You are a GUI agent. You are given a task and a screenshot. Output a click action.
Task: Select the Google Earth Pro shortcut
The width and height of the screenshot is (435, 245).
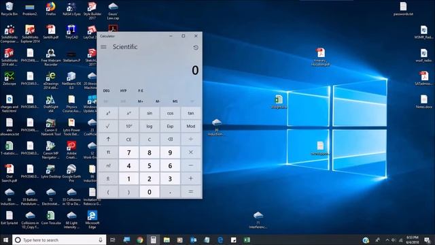coord(71,174)
